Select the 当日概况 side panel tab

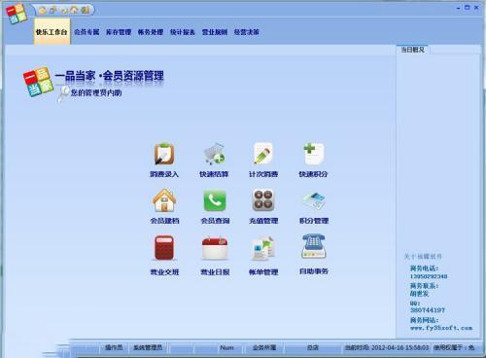click(x=412, y=50)
